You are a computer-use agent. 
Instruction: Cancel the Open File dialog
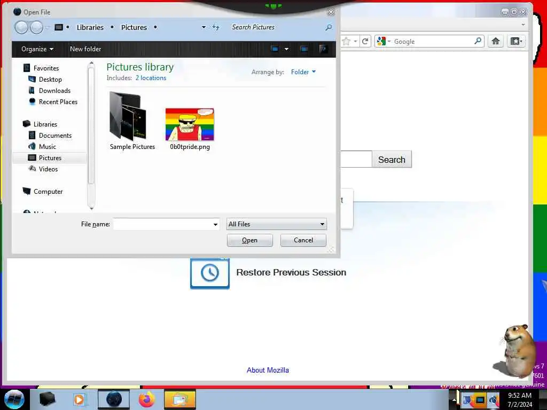point(303,240)
